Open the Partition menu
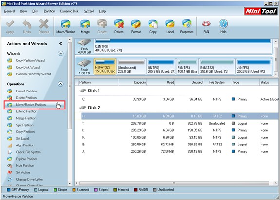The width and height of the screenshot is (280, 200). 49,11
